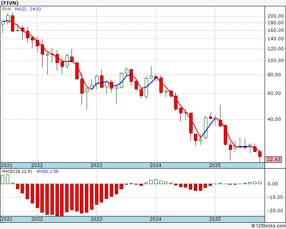The height and width of the screenshot is (229, 286).
Task: Click the 2023 marker on price timeline
Action: tap(96, 165)
